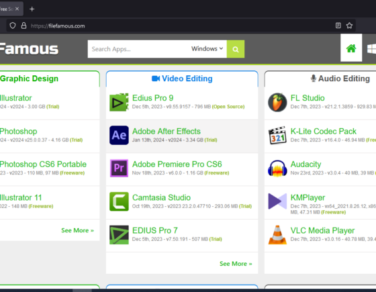Open the Audacity link

point(305,164)
